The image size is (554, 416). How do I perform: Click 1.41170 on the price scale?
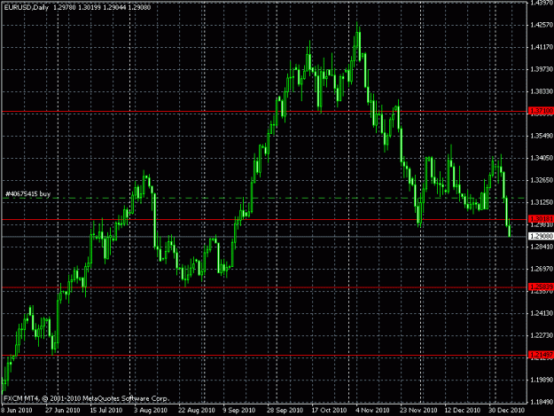(x=542, y=47)
